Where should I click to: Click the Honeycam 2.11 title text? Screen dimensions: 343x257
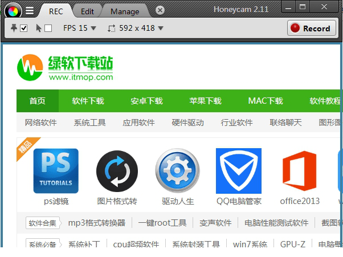(241, 10)
